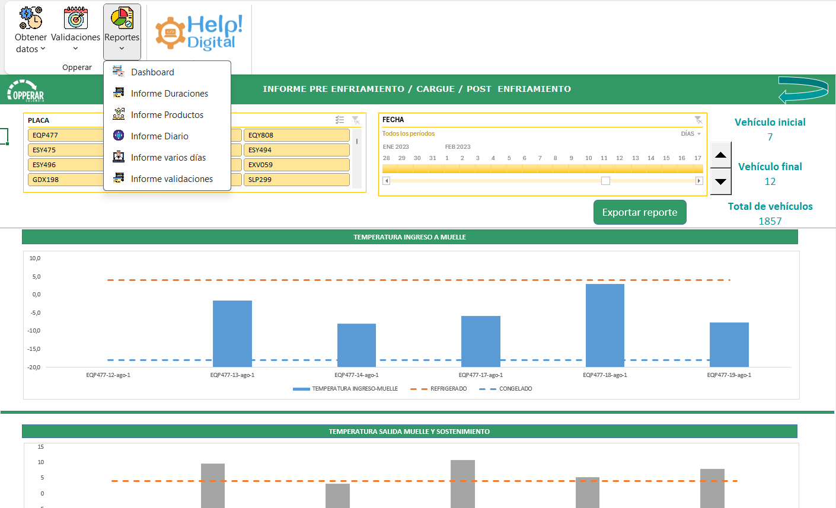Screen dimensions: 836x508
Task: Click the EQP477-12-ago-1 axis label
Action: 109,375
